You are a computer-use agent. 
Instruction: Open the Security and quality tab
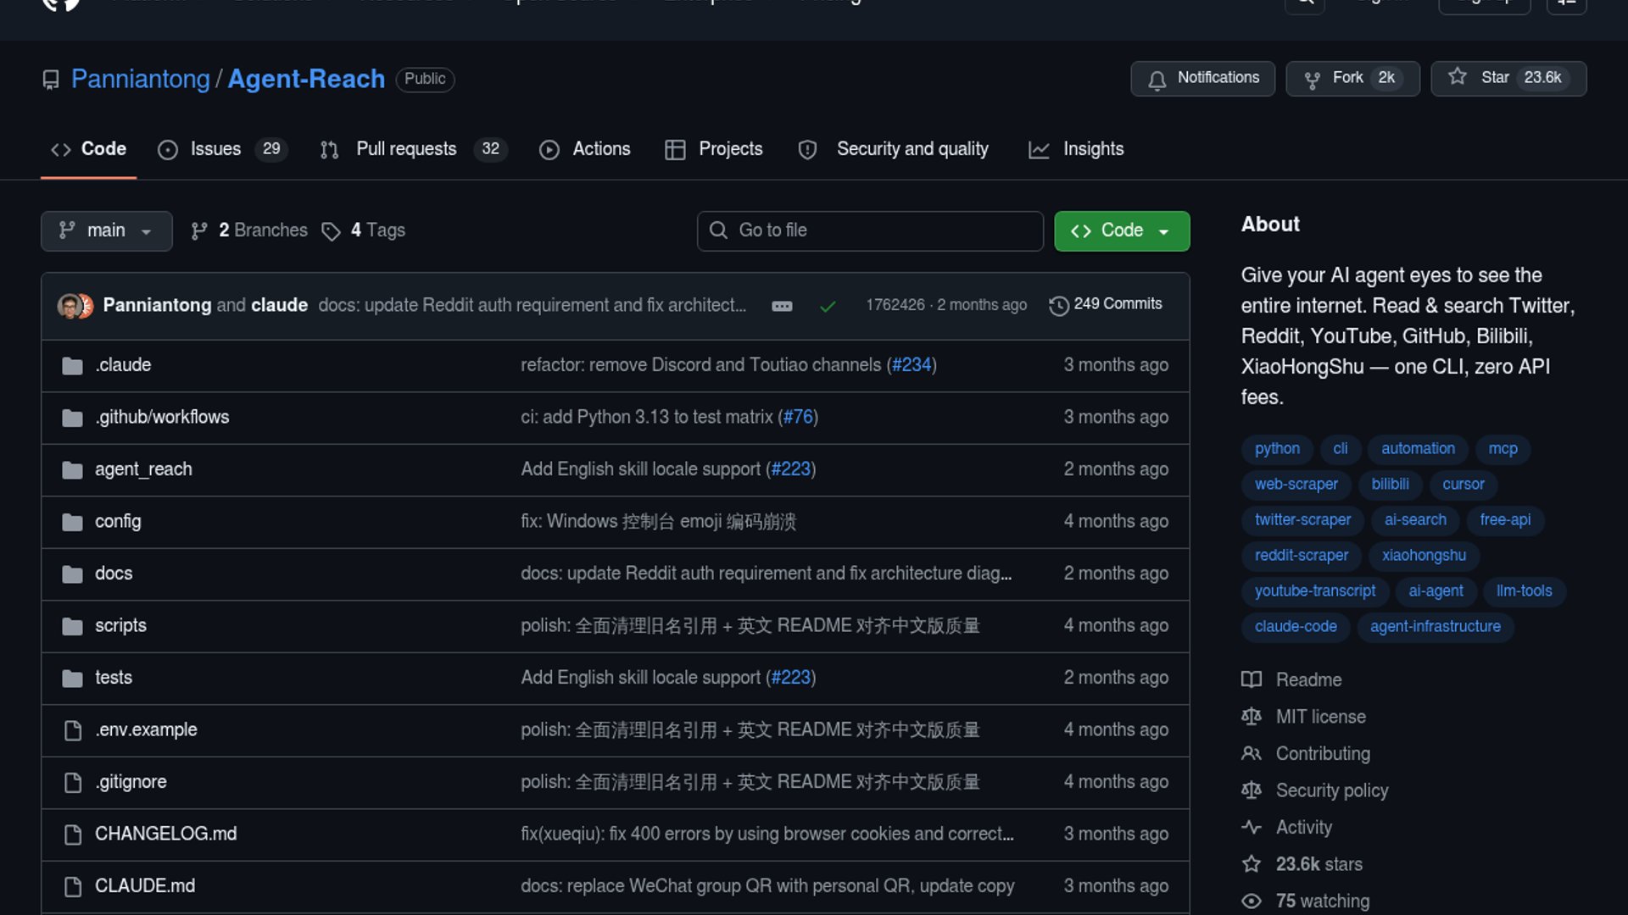[x=893, y=149]
